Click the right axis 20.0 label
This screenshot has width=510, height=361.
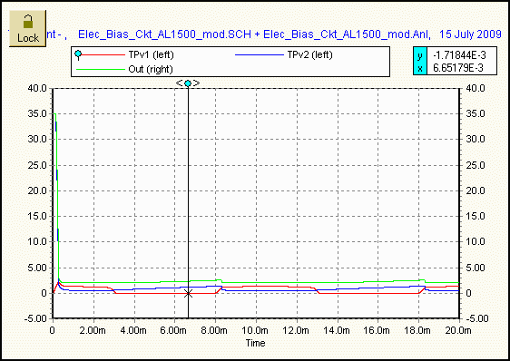[476, 190]
